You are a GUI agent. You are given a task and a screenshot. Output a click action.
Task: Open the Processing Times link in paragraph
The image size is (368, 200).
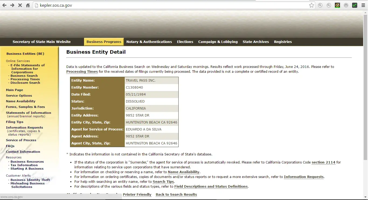point(82,72)
